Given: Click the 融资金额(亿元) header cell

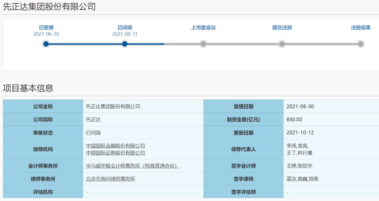Looking at the screenshot, I should (243, 120).
